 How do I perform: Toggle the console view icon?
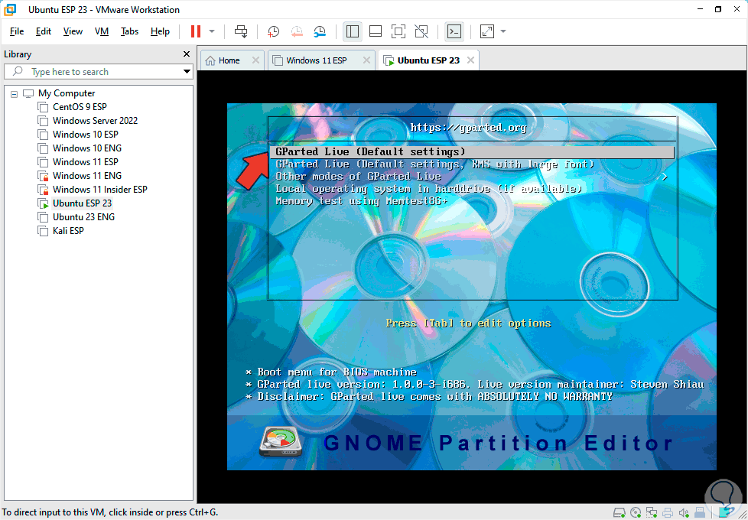point(454,31)
